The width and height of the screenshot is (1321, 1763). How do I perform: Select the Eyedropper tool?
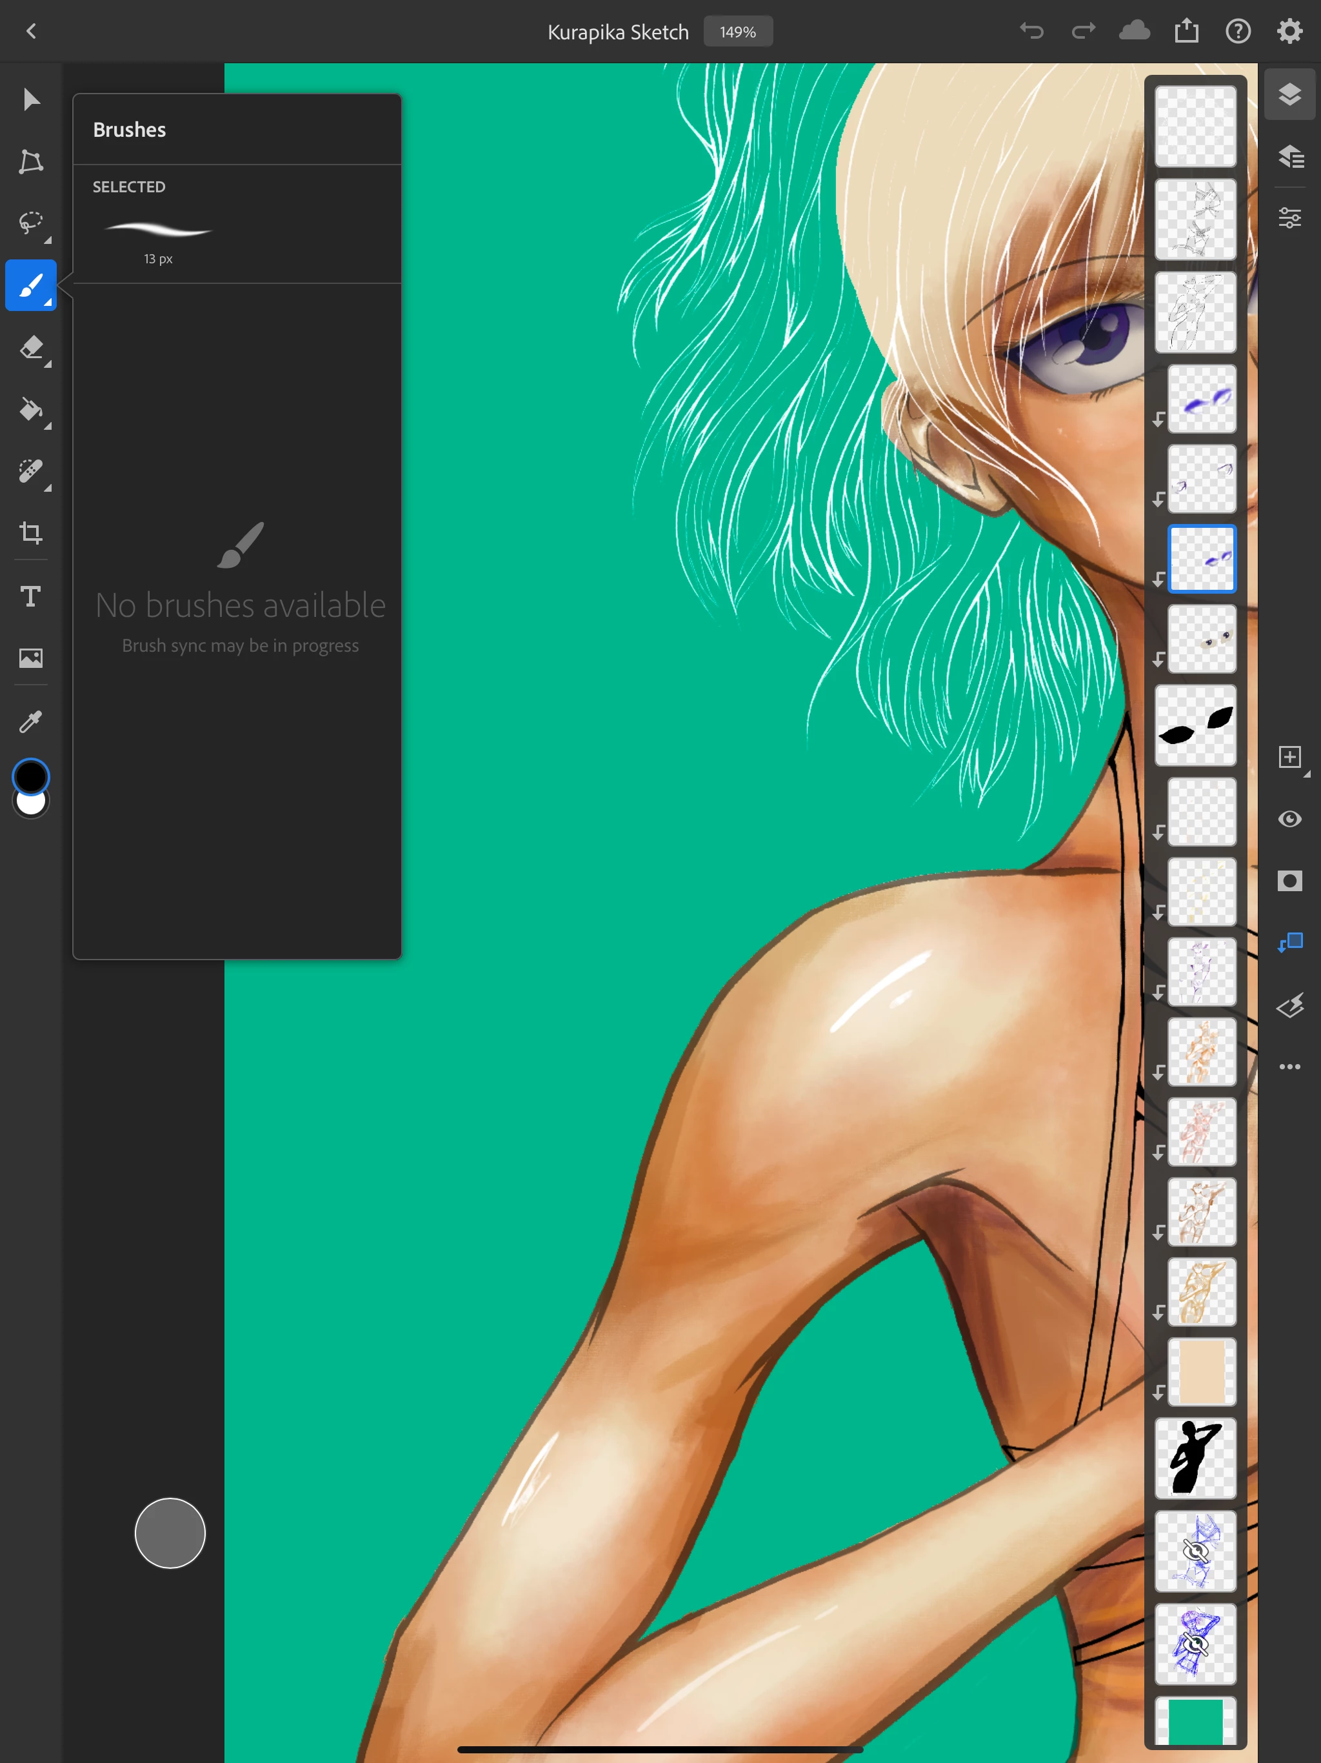31,721
